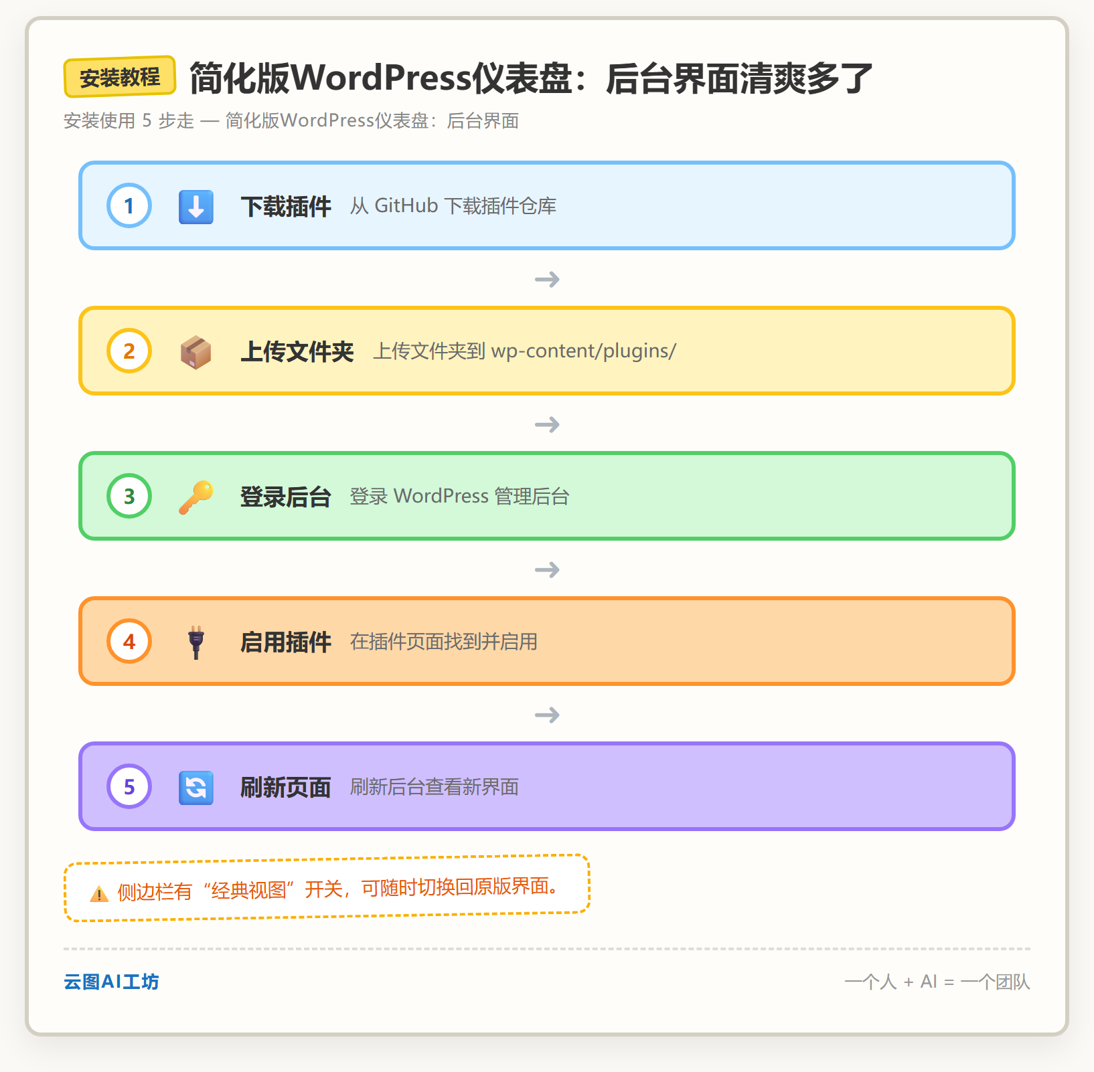The width and height of the screenshot is (1094, 1072).
Task: Click the text 登录 WordPress 管理后台
Action: (x=459, y=497)
